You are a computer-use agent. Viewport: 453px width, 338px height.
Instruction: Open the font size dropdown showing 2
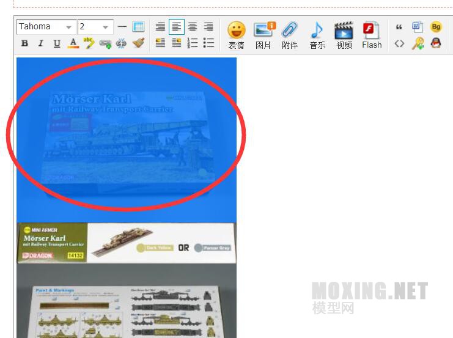coord(95,27)
